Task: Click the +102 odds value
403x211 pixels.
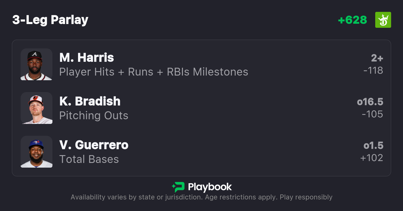Action: click(371, 158)
